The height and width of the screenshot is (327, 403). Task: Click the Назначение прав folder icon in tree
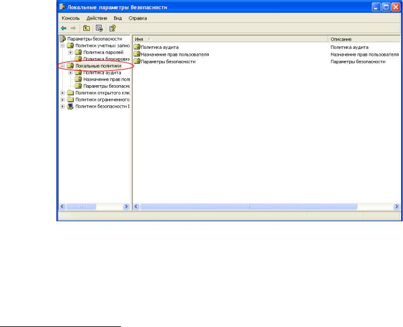point(78,79)
